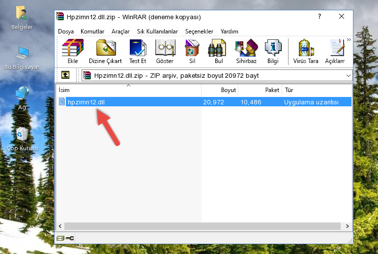Show archive details with Bilgi icon
Image resolution: width=378 pixels, height=254 pixels.
point(273,51)
